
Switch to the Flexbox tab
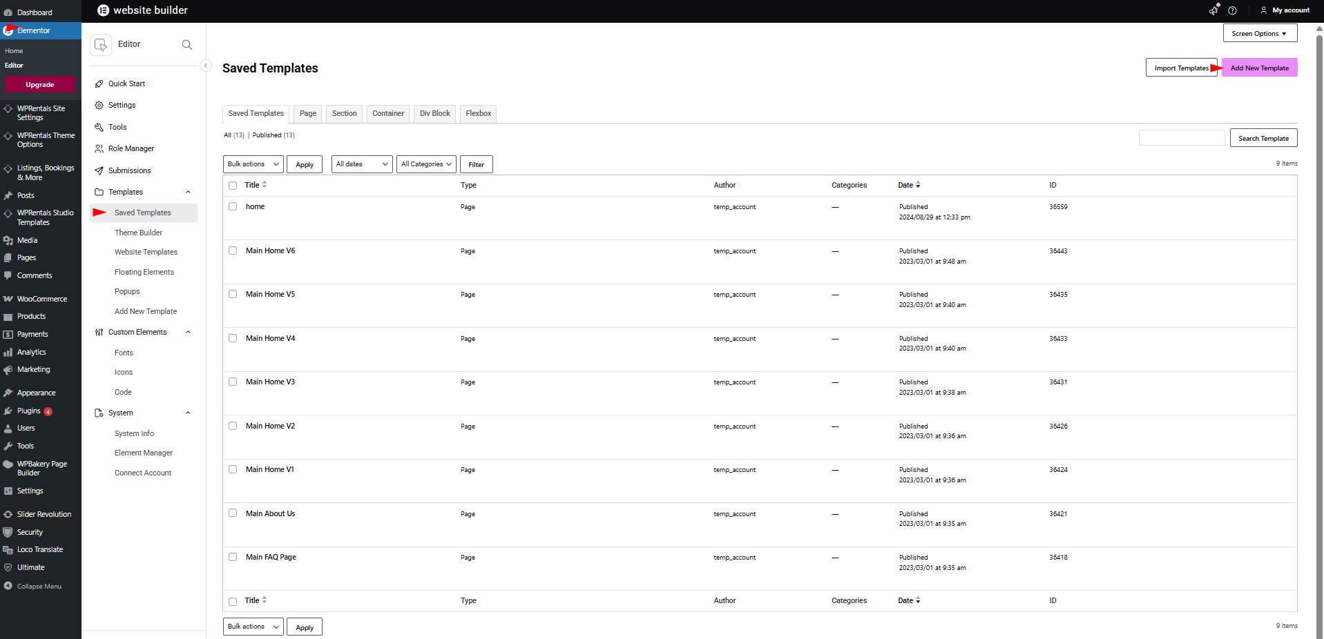478,114
